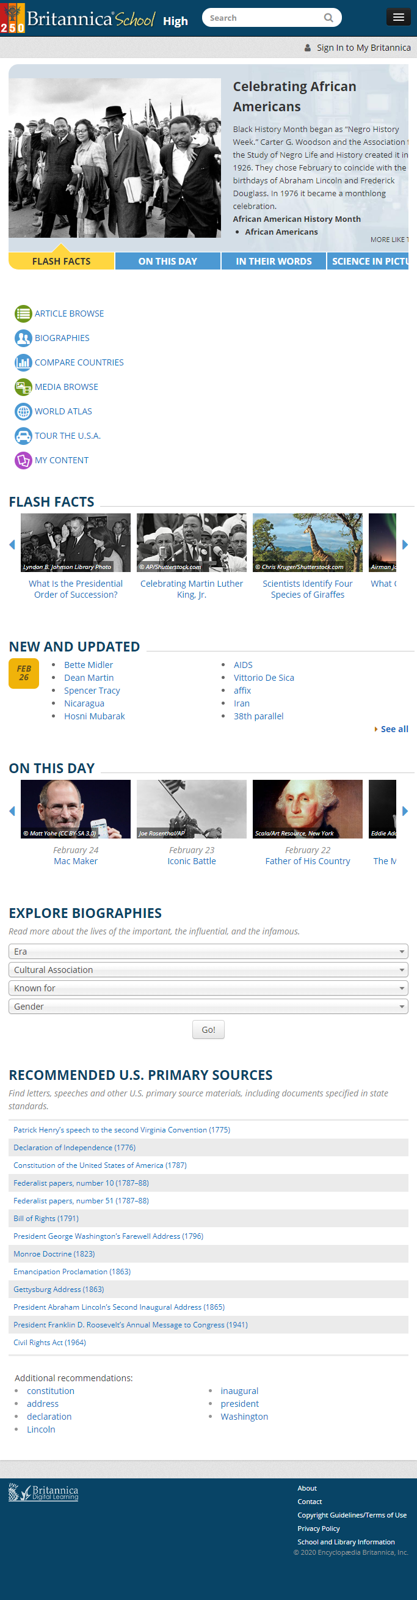This screenshot has height=1600, width=417.
Task: Click See all in New and Updated
Action: pyautogui.click(x=394, y=729)
